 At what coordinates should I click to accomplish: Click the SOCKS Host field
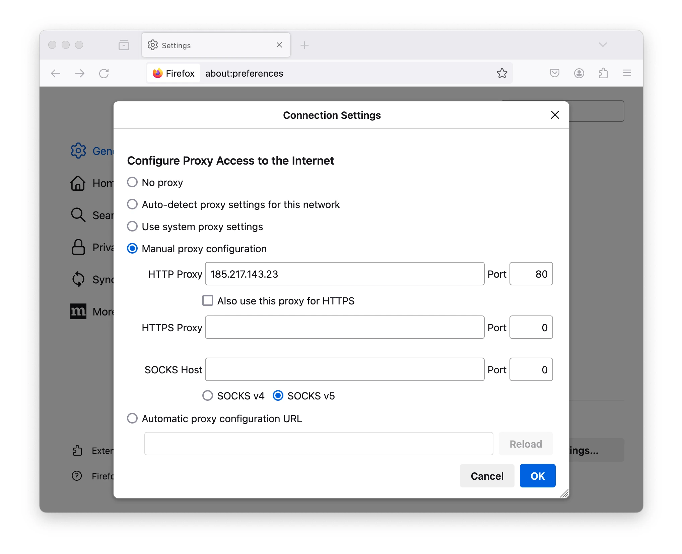(345, 370)
